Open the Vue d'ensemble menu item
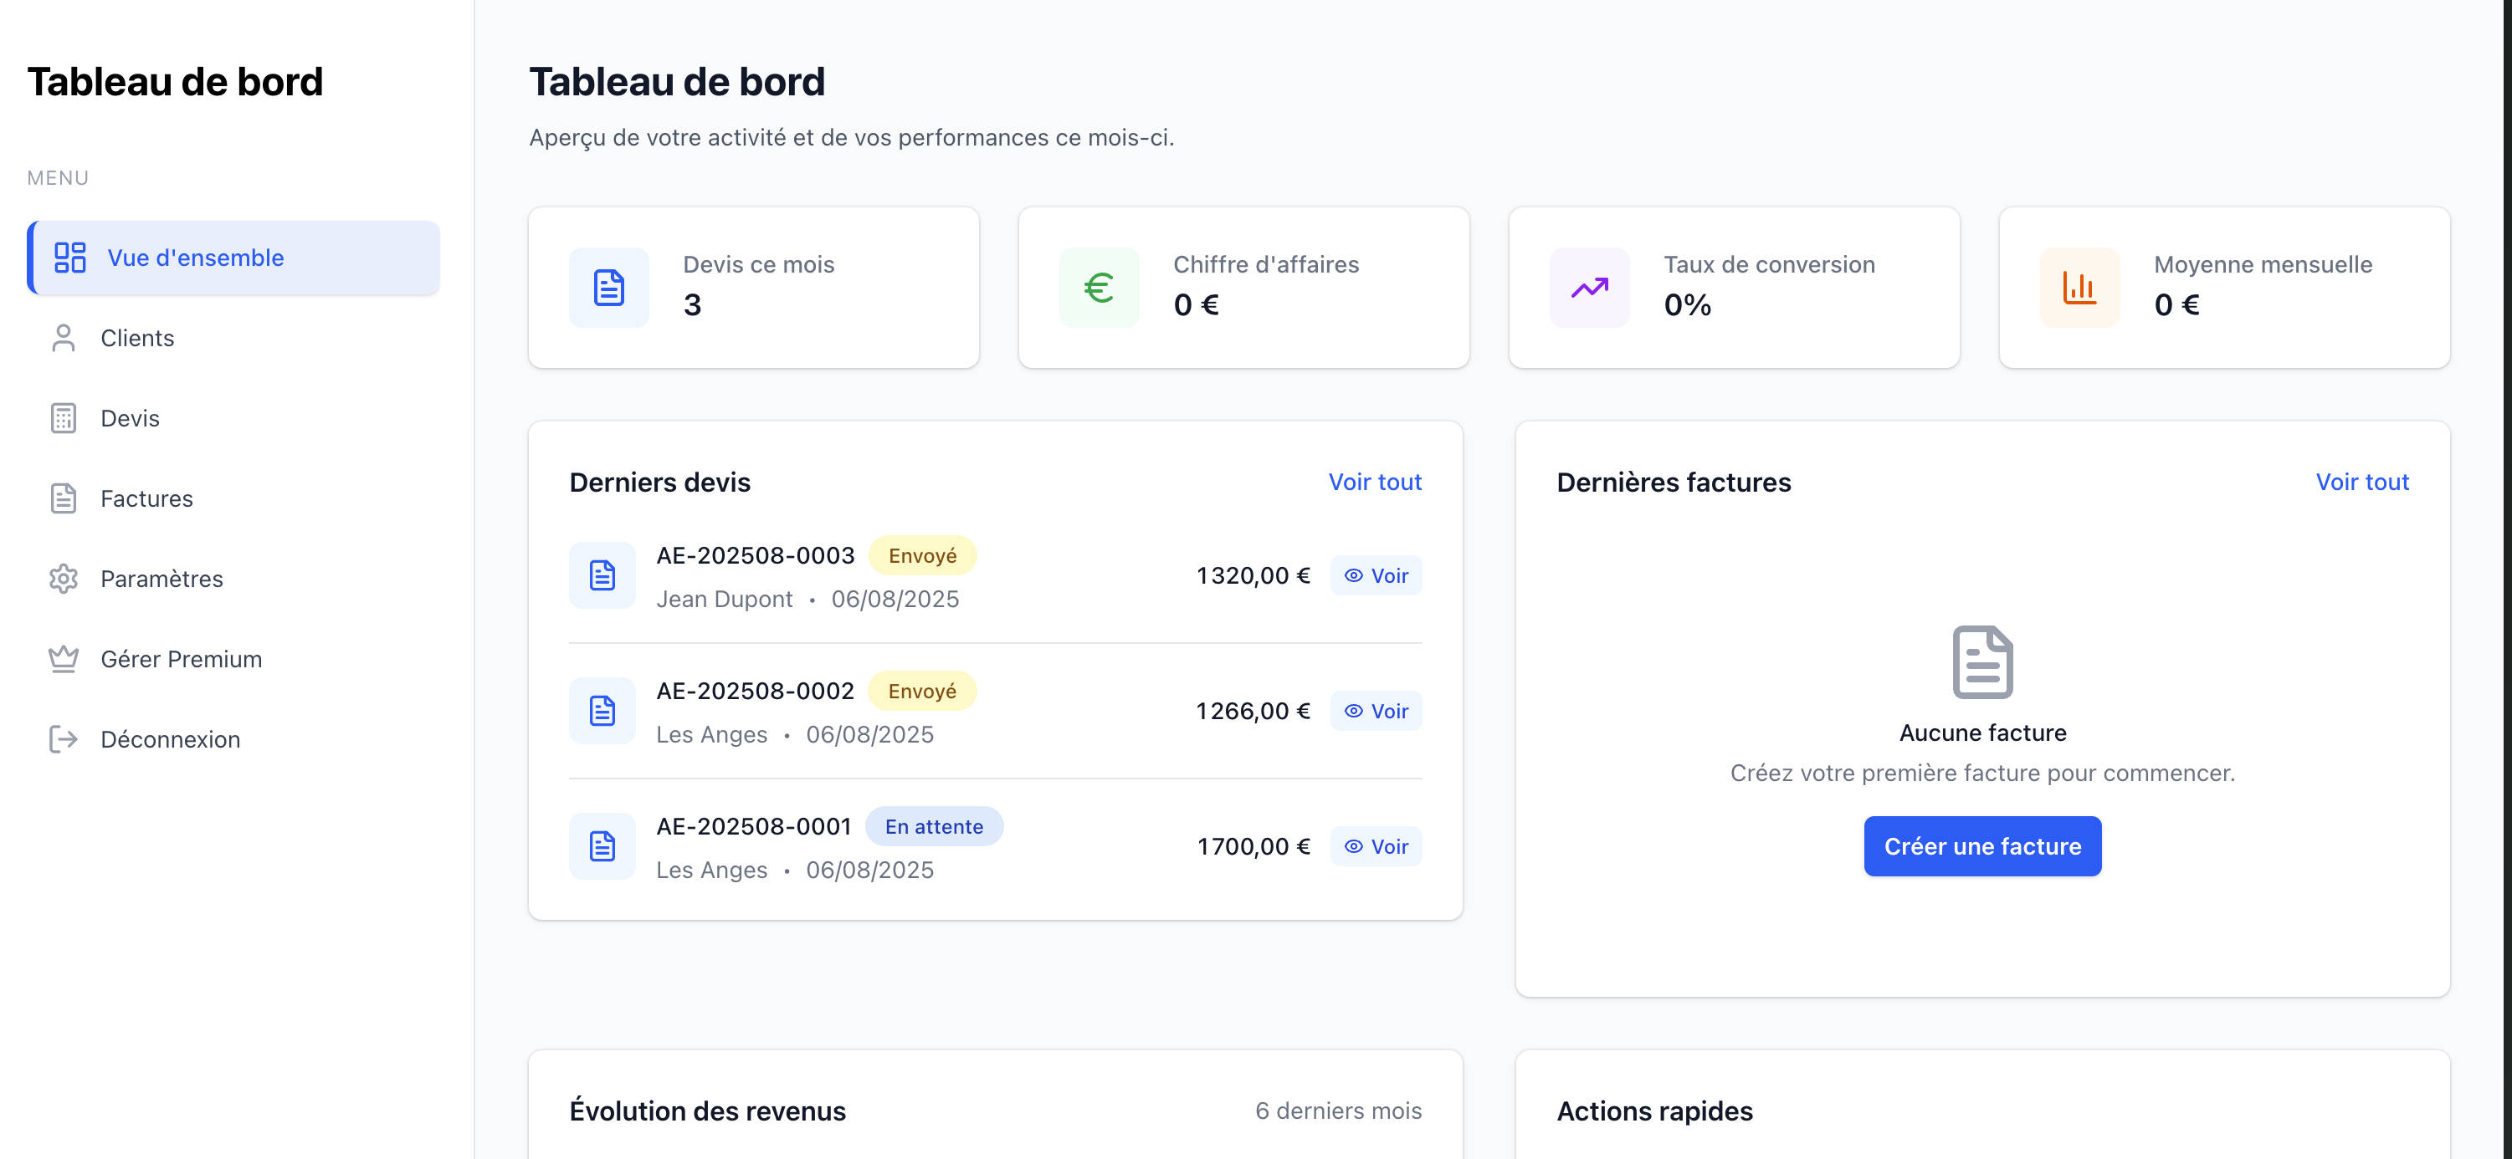The image size is (2512, 1159). 233,258
